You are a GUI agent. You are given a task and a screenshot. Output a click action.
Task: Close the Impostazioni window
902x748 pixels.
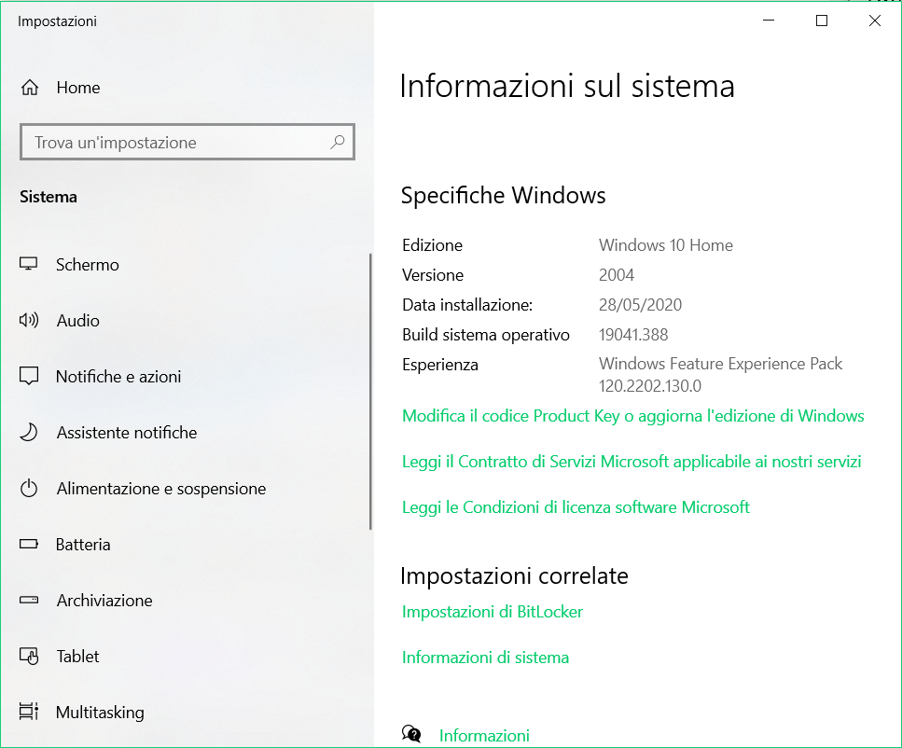pyautogui.click(x=874, y=21)
